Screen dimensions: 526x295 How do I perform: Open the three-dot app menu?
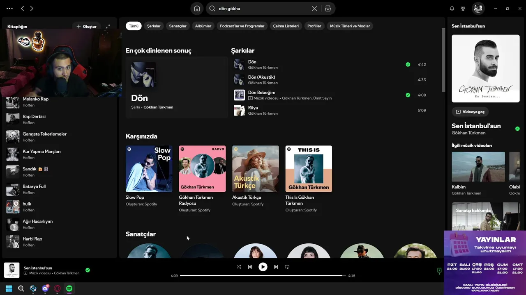[x=9, y=8]
